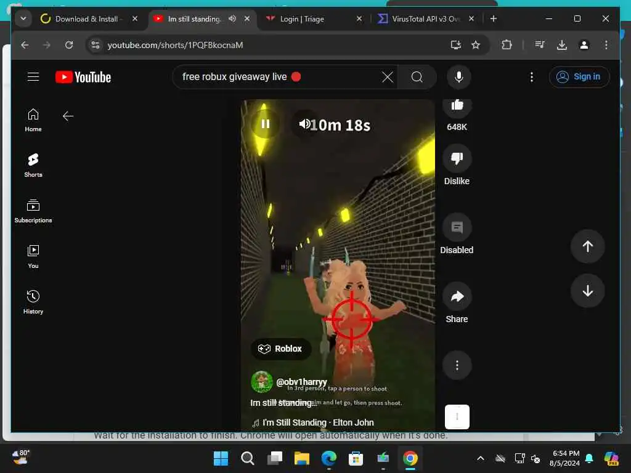Viewport: 631px width, 473px height.
Task: Clear the search text with X
Action: point(387,77)
